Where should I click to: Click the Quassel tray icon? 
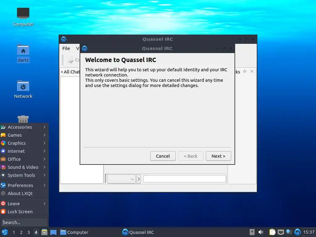pyautogui.click(x=297, y=232)
